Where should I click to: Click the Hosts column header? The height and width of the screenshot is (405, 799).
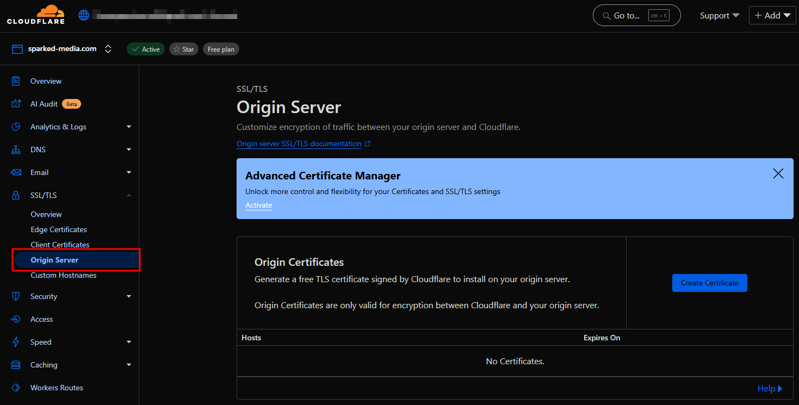coord(251,338)
